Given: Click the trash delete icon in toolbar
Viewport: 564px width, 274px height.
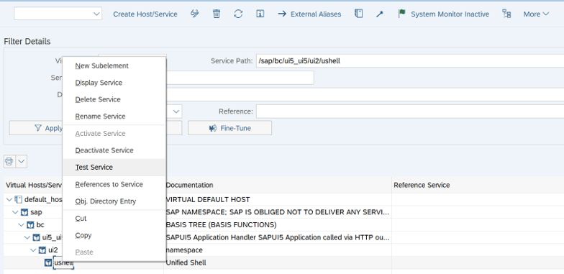Looking at the screenshot, I should [216, 14].
